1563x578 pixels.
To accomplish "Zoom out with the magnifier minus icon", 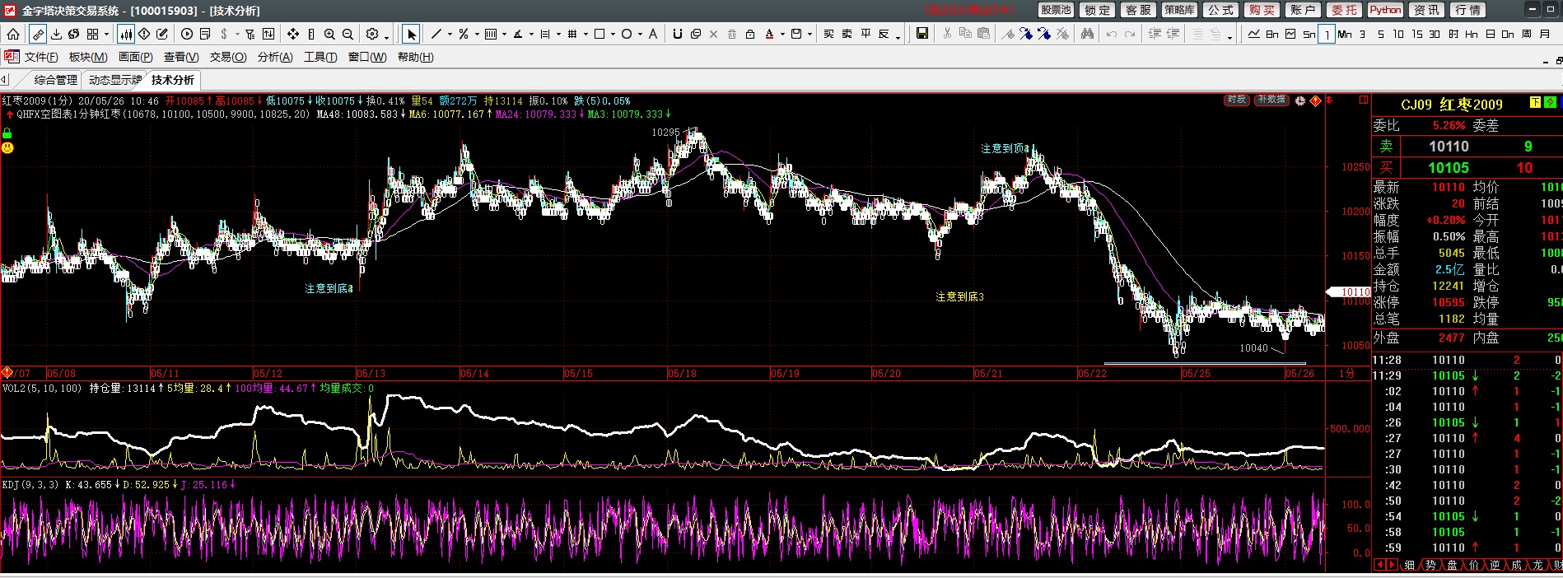I will coord(348,34).
